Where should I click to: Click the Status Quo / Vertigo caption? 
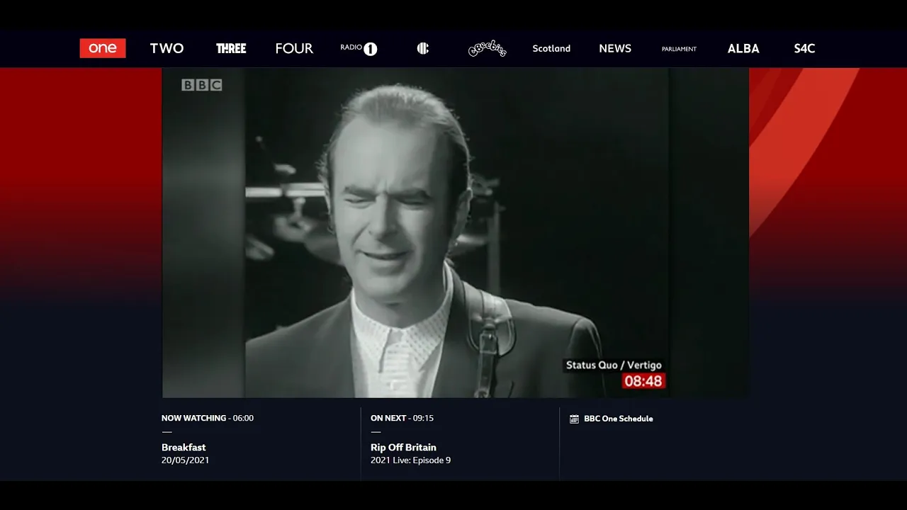[614, 365]
